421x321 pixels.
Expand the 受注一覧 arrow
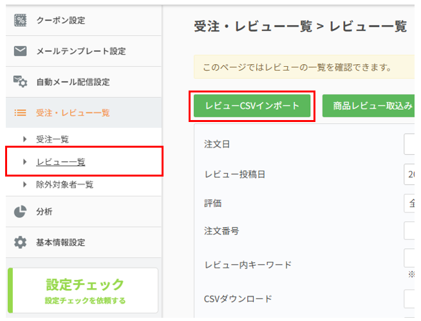(25, 139)
